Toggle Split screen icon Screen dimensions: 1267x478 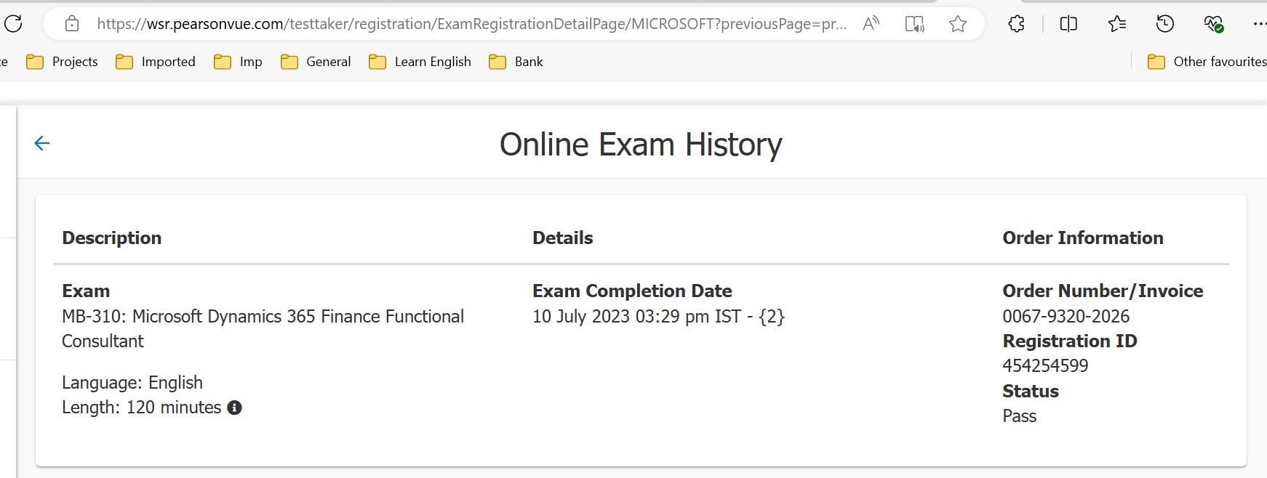1068,24
